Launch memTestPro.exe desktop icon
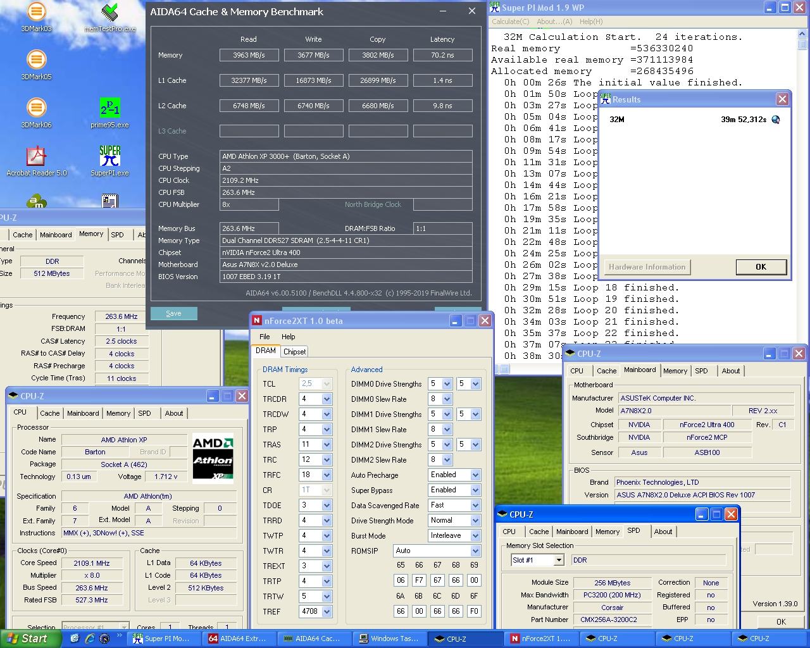Image resolution: width=810 pixels, height=648 pixels. click(x=109, y=18)
